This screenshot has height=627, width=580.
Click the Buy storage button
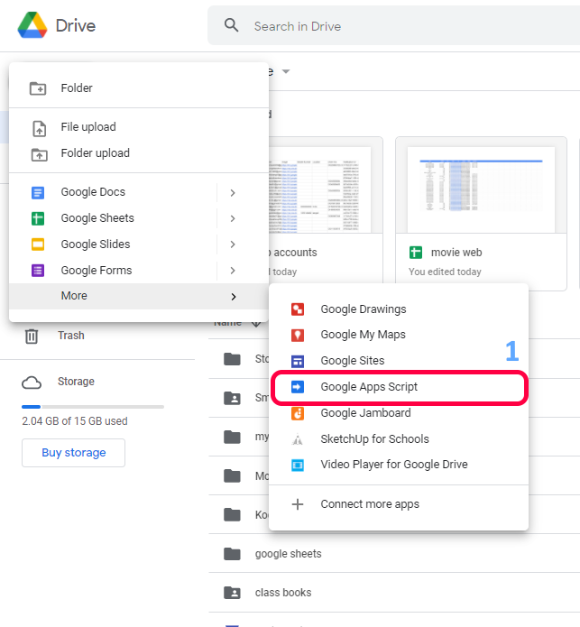(73, 453)
